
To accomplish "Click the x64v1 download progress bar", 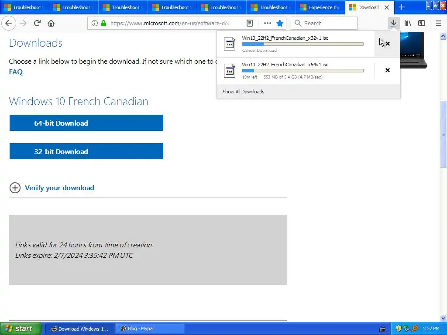I will (303, 71).
